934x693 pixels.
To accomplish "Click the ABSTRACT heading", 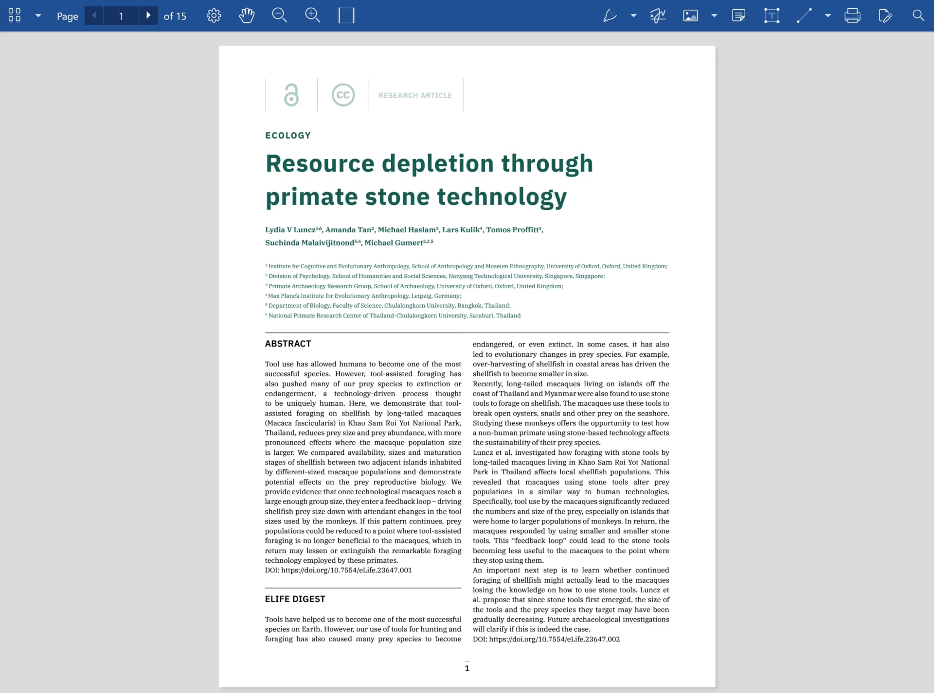I will point(288,344).
